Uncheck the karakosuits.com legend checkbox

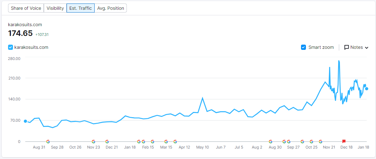click(x=10, y=47)
